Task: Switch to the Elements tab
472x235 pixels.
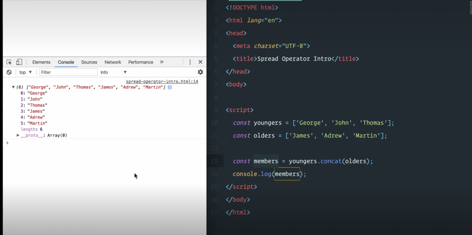Action: pos(41,62)
